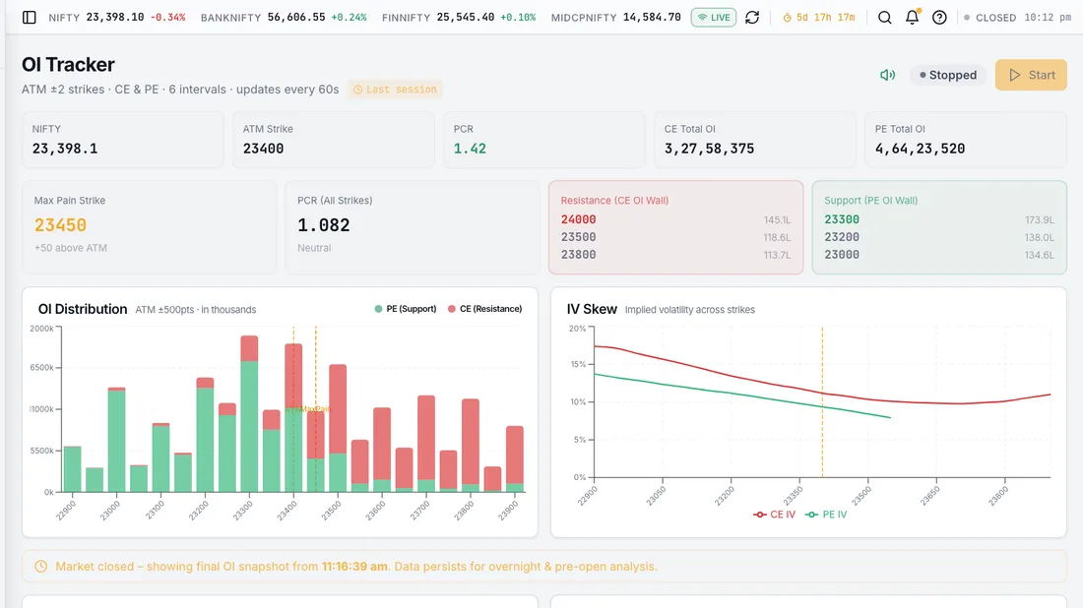Click the CE Total OI value 3,27,58,375

coord(709,149)
